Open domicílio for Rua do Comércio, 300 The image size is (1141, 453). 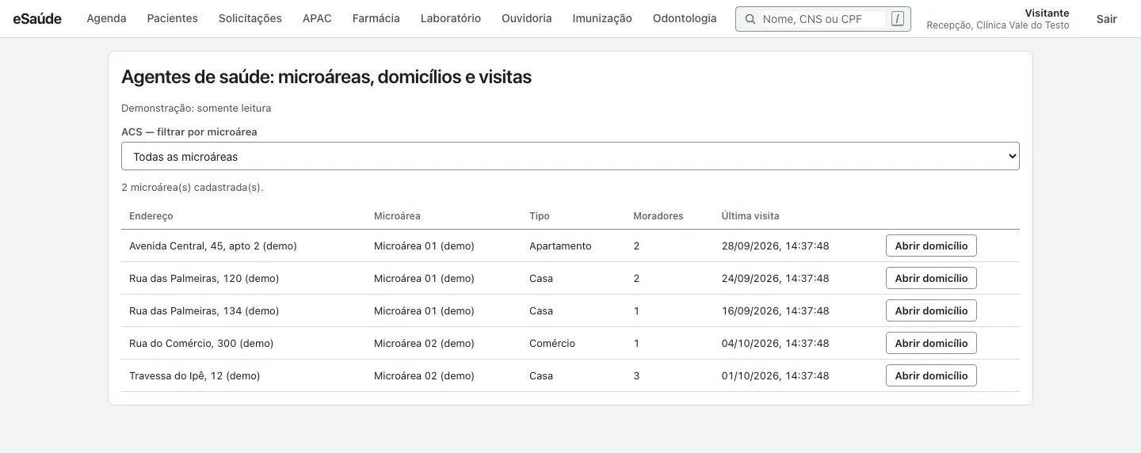931,343
